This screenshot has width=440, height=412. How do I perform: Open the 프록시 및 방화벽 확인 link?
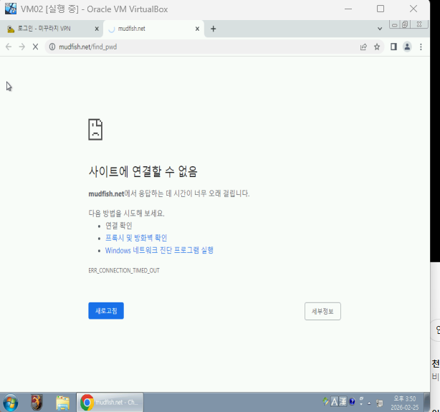tap(136, 238)
